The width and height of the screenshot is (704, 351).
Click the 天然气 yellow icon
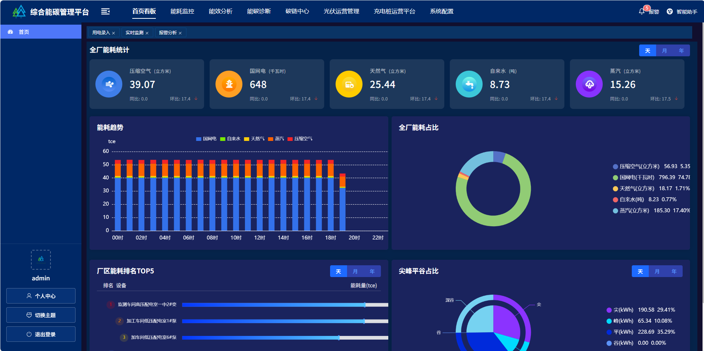(349, 84)
